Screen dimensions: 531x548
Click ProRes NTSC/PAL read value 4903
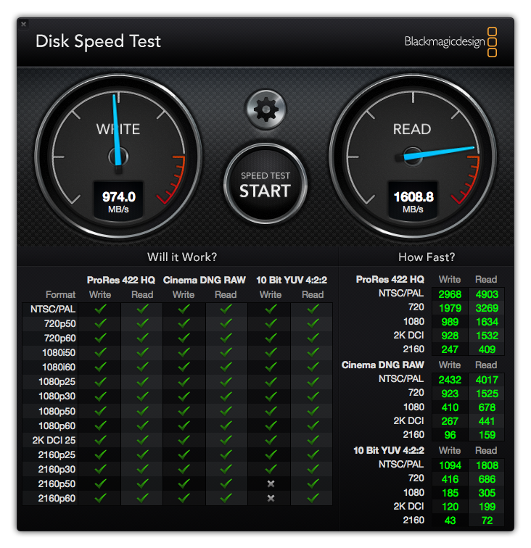487,294
